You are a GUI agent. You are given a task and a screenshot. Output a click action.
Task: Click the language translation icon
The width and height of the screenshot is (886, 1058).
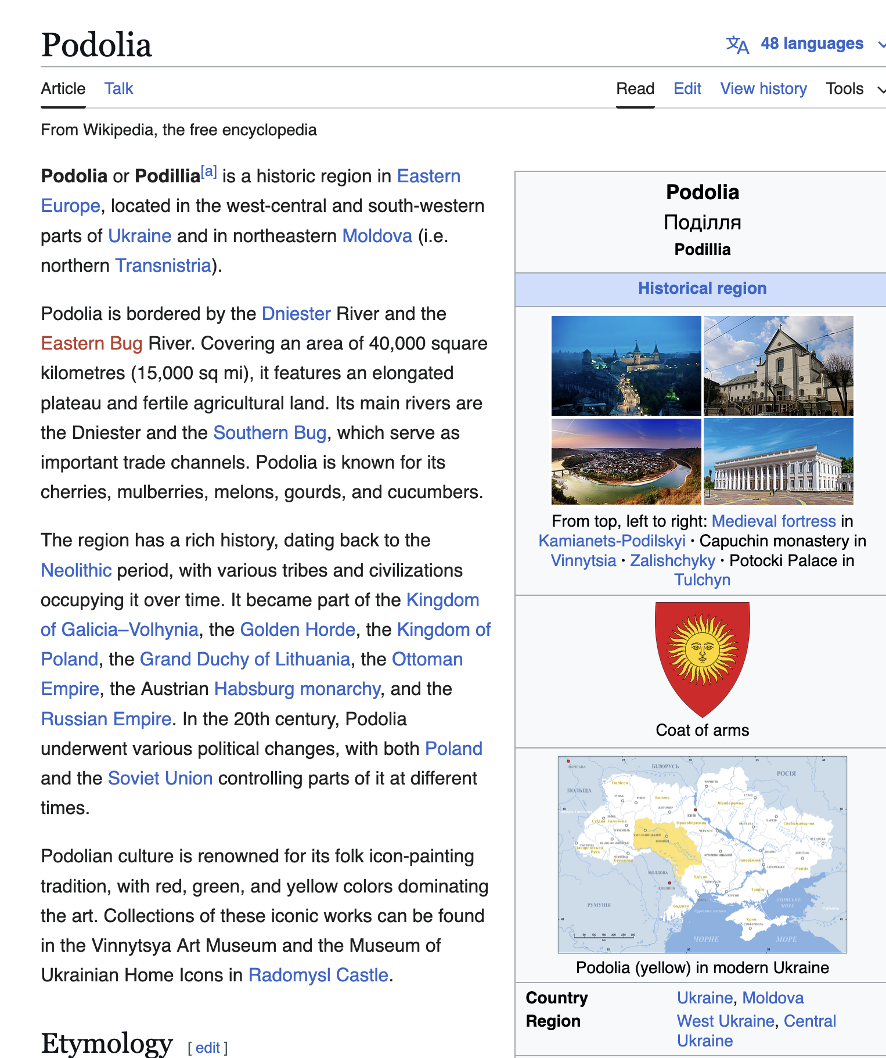tap(737, 44)
